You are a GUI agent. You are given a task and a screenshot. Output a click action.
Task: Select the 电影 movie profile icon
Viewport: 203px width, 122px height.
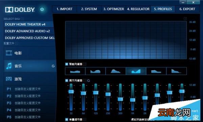point(9,53)
